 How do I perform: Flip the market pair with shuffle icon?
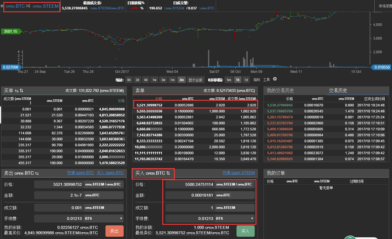pos(28,6)
